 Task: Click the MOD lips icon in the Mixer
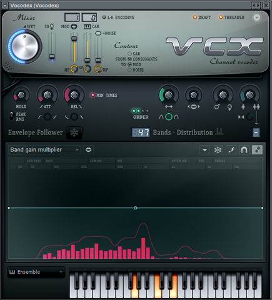pos(74,26)
